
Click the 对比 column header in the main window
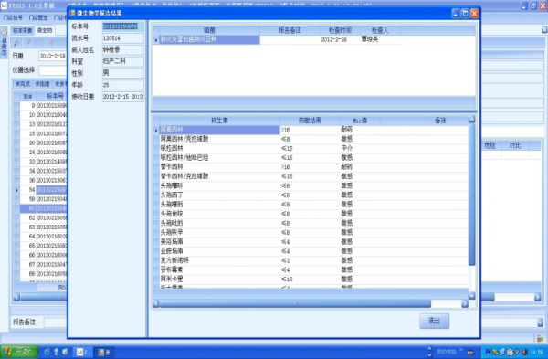pyautogui.click(x=515, y=145)
